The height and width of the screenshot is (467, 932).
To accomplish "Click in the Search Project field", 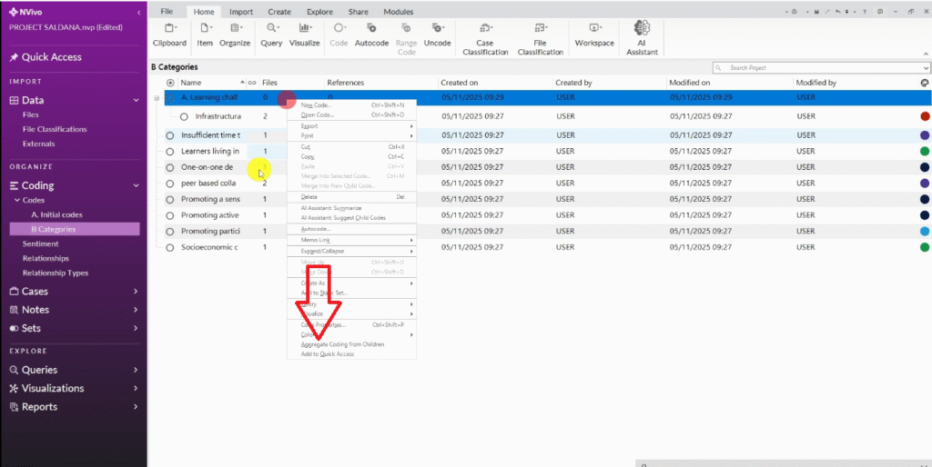I will [x=819, y=68].
